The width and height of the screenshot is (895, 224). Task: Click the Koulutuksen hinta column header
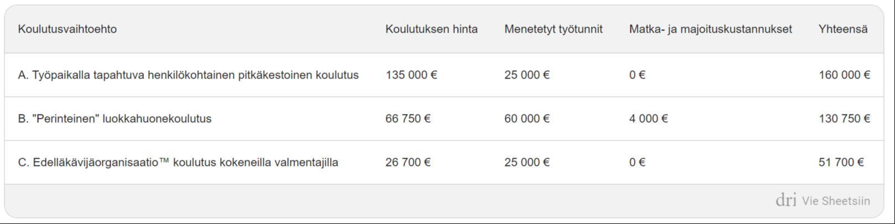[x=431, y=29]
